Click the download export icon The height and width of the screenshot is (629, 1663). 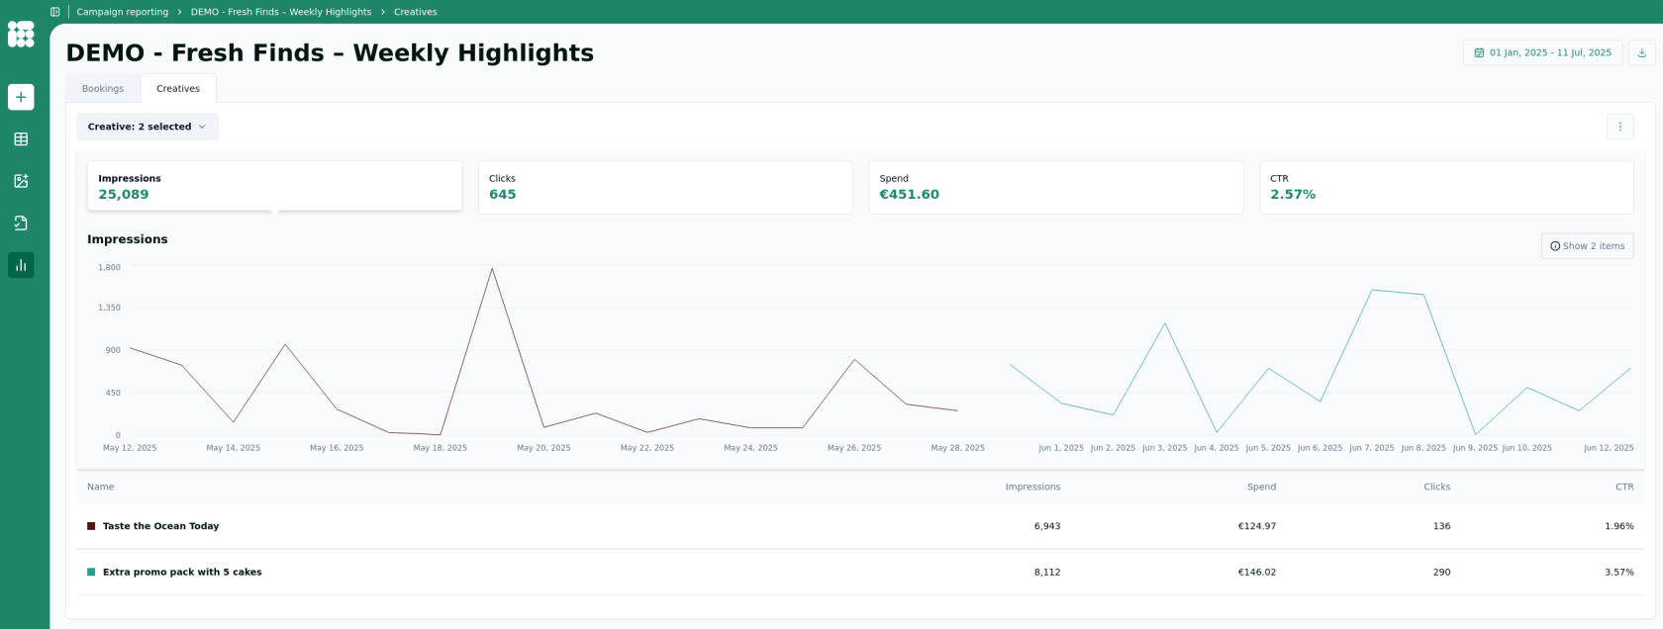tap(1641, 52)
